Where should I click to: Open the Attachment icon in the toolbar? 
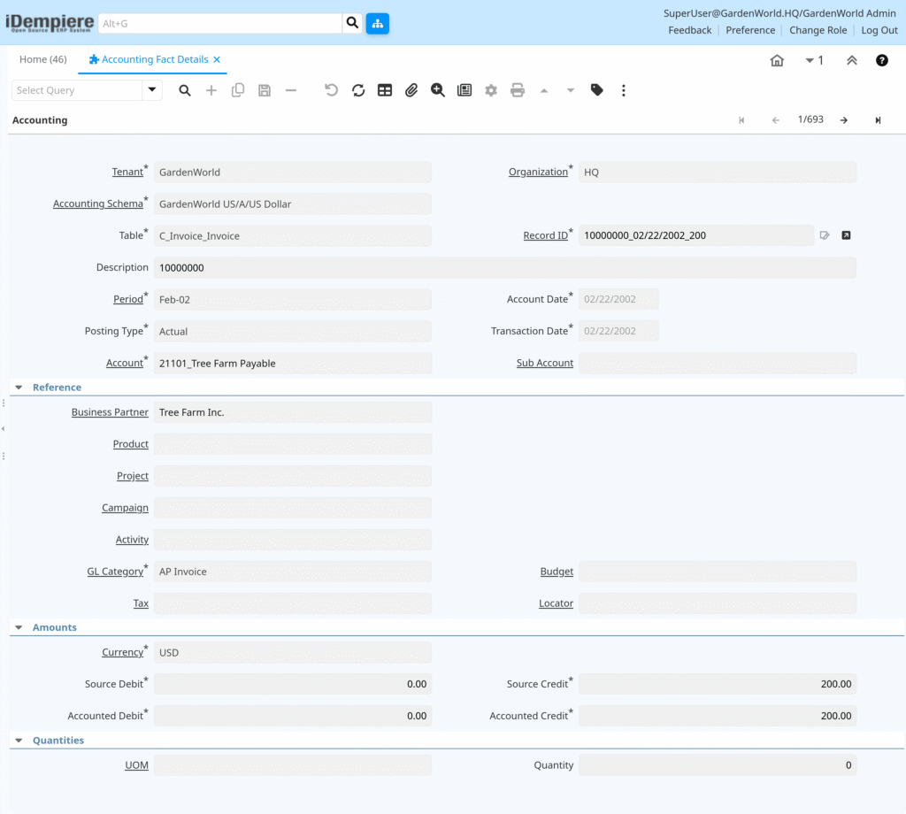click(x=411, y=90)
